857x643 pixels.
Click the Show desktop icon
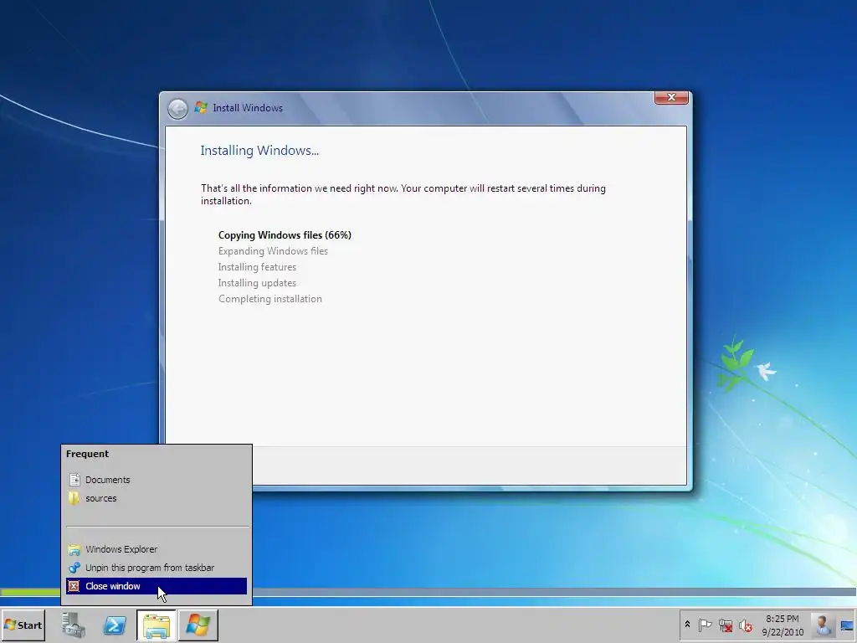(x=847, y=625)
